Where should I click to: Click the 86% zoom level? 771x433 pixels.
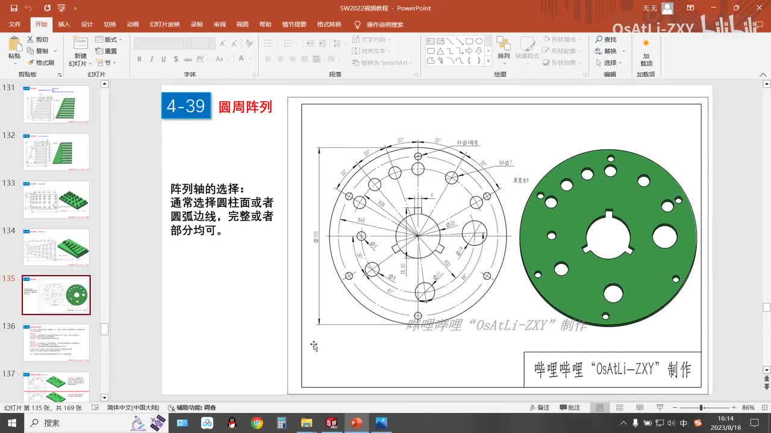(748, 408)
